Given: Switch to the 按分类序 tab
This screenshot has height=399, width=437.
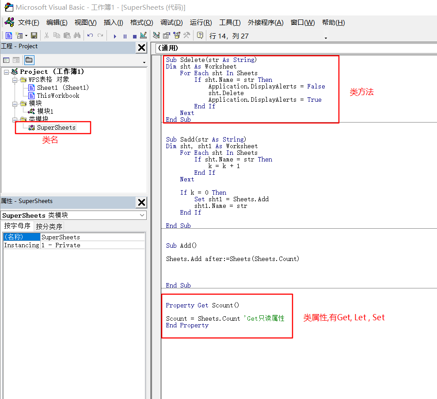Looking at the screenshot, I should coord(49,226).
